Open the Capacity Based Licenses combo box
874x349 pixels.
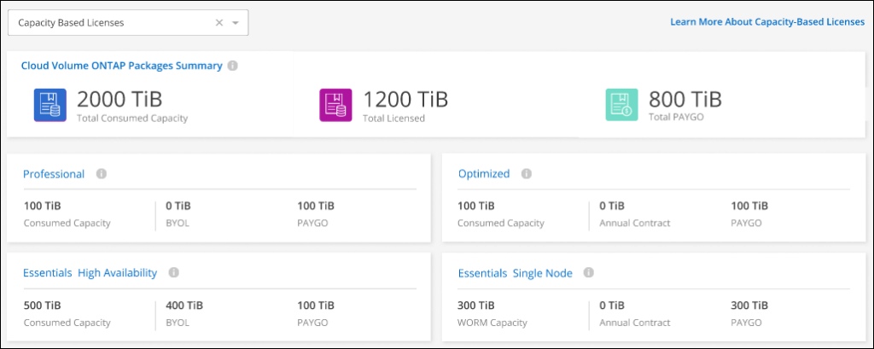111,23
